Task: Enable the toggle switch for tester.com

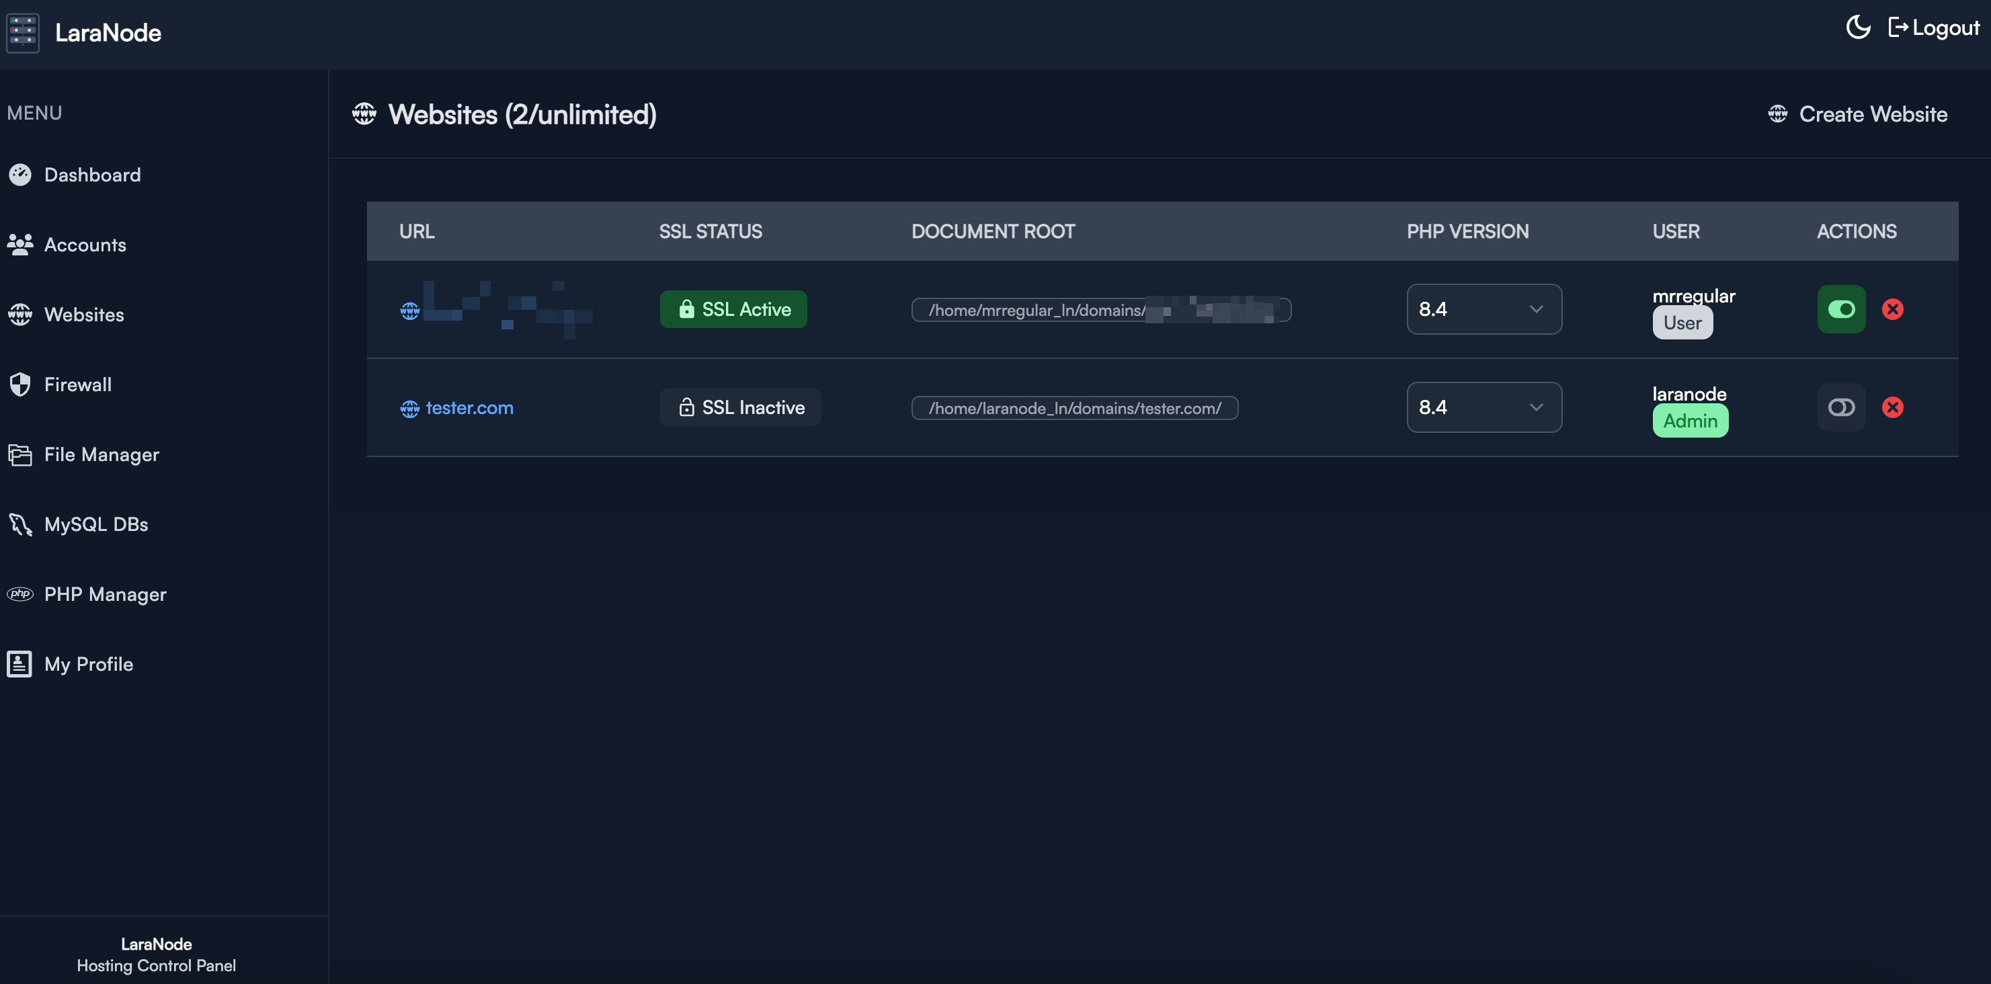Action: 1841,407
